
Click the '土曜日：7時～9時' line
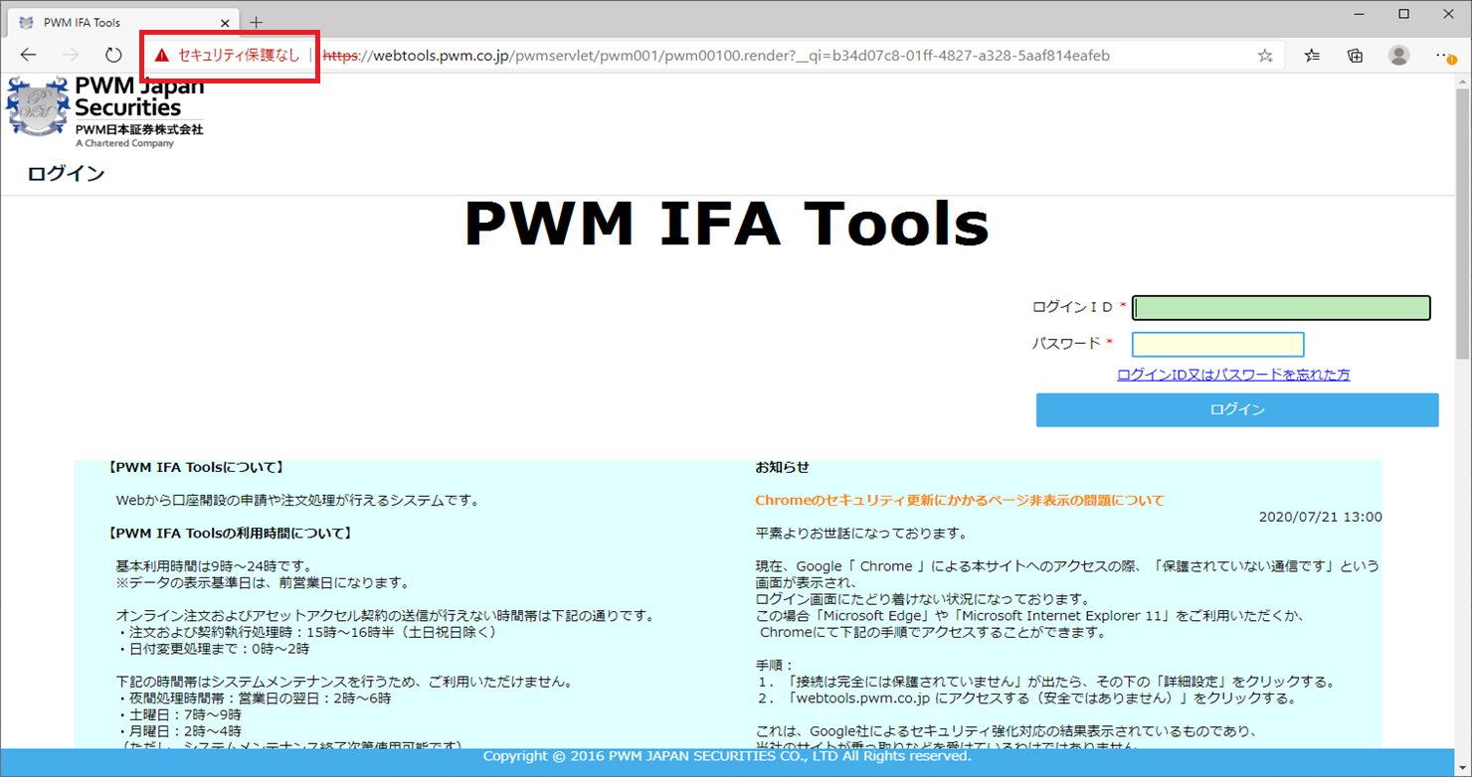tap(178, 713)
